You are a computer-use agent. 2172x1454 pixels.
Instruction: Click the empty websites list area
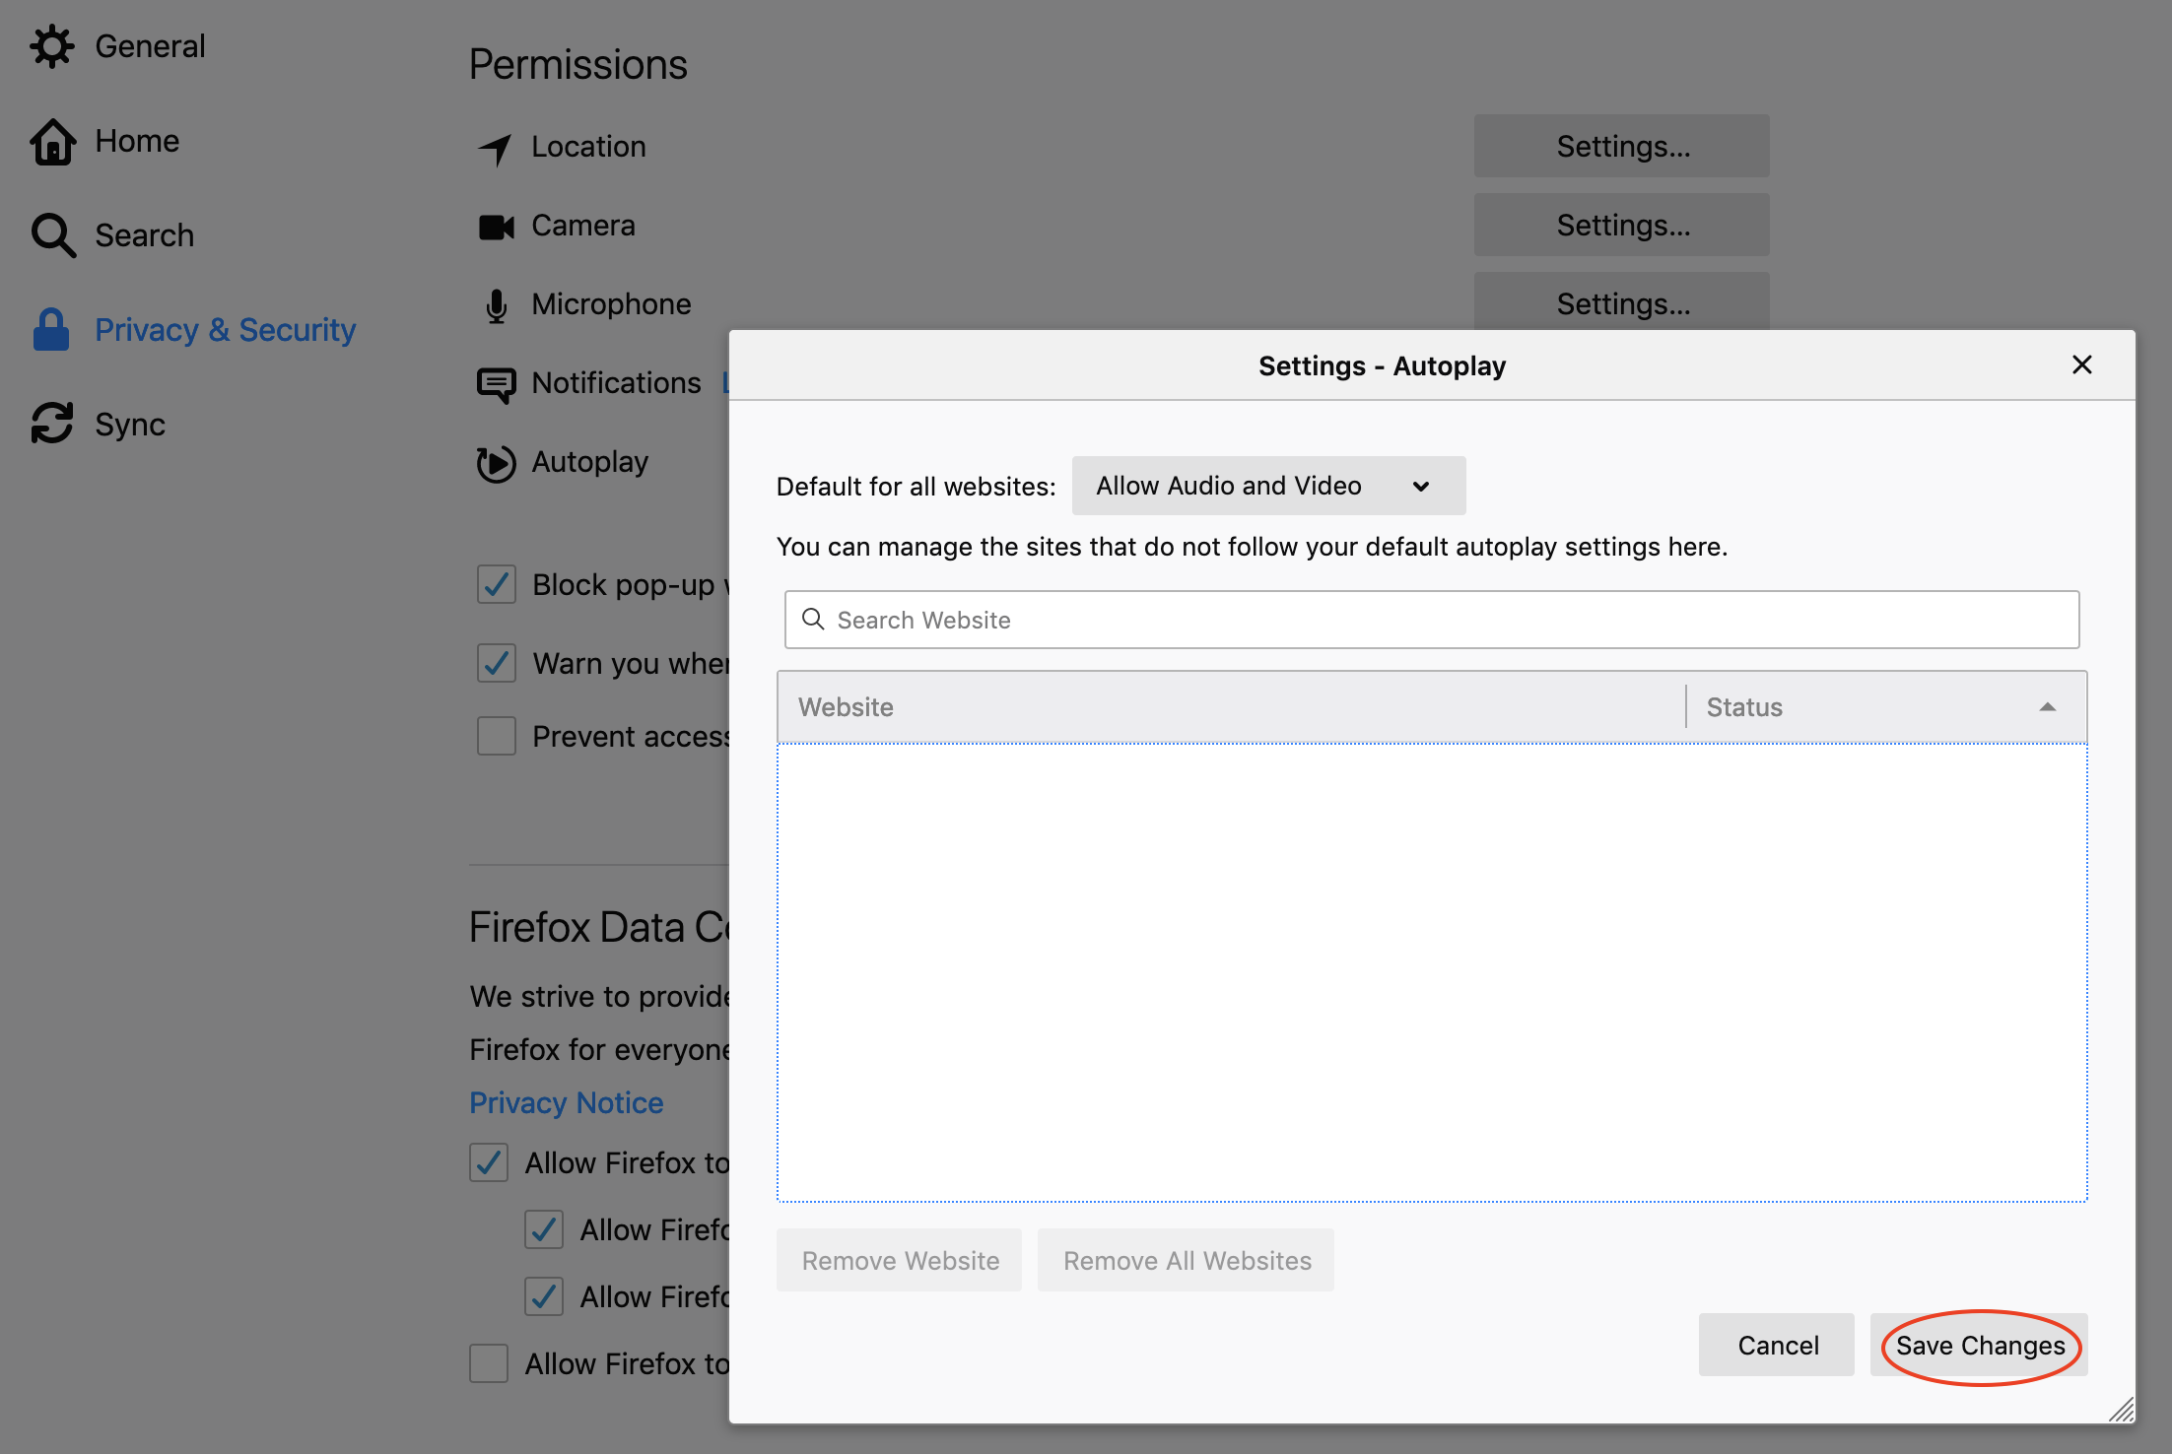[x=1432, y=972]
